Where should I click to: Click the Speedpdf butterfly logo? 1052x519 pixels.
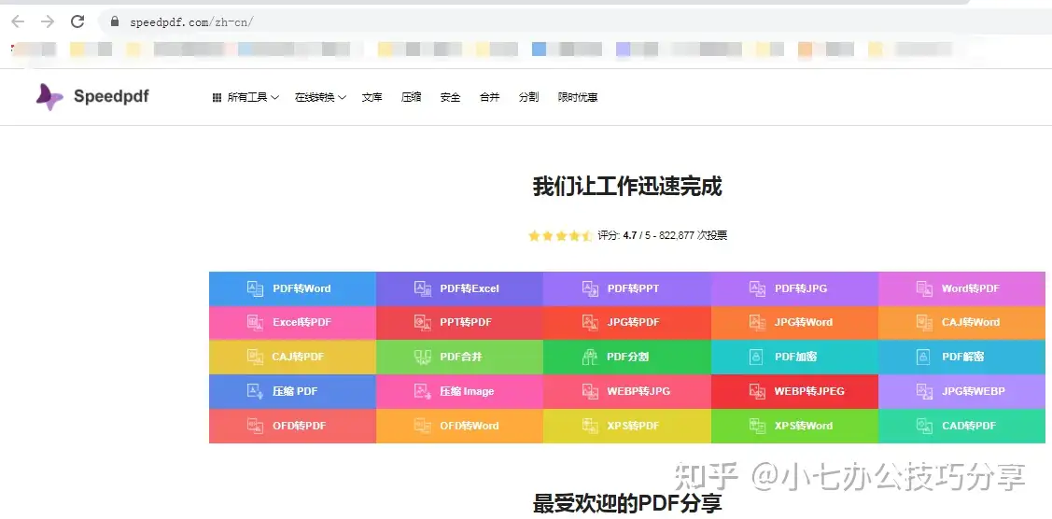(x=49, y=97)
